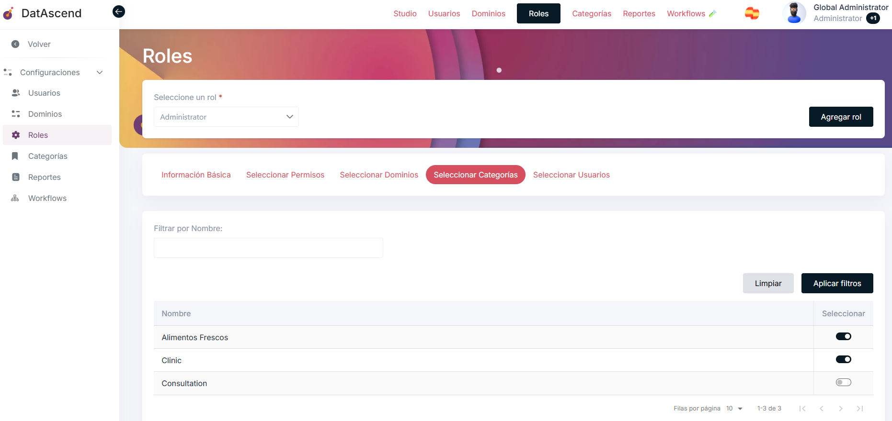Click the Agregar rol button
Viewport: 892px width, 421px height.
click(x=841, y=117)
